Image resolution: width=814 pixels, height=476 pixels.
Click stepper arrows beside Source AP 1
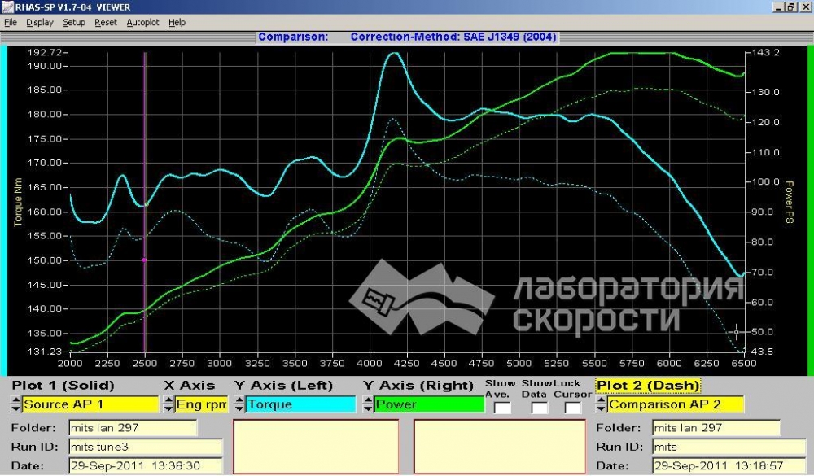tap(15, 404)
